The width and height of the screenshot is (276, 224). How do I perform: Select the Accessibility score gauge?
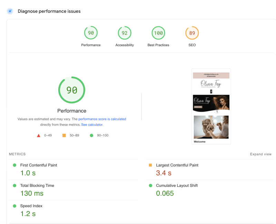pos(125,33)
